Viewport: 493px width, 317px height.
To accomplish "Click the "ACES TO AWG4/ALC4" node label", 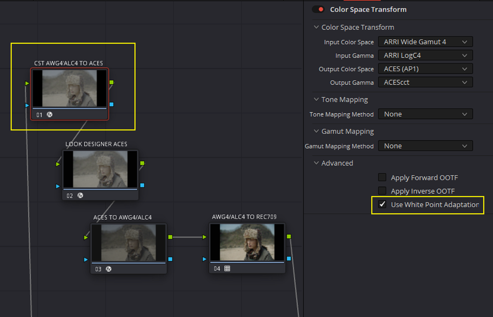I will pyautogui.click(x=122, y=217).
